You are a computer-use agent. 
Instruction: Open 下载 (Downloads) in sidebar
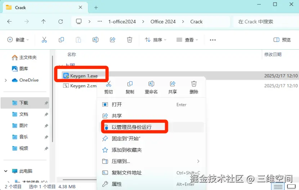tap(25, 103)
